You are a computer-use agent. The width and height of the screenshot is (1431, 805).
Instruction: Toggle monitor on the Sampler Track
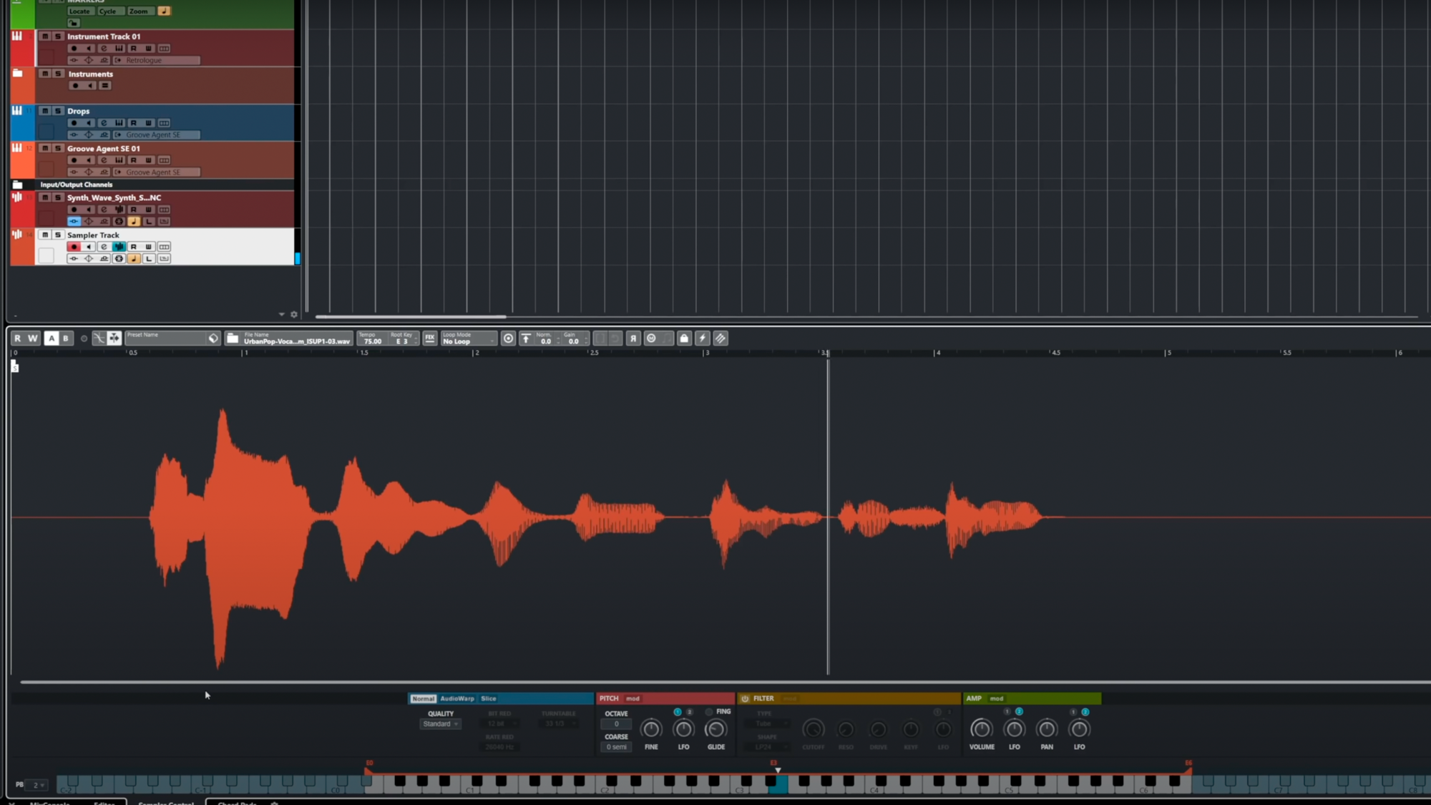pos(89,247)
